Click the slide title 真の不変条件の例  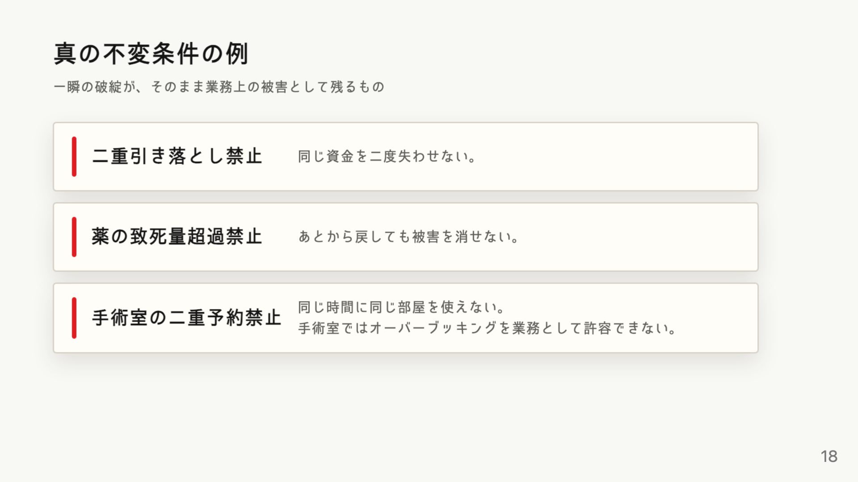[151, 54]
